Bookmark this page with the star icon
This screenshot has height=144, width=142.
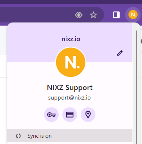pos(94,15)
